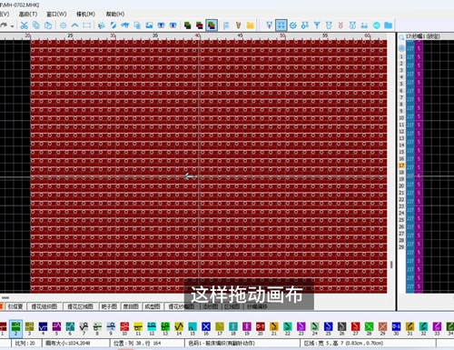Toggle the highlighted color layers button

[x=212, y=25]
